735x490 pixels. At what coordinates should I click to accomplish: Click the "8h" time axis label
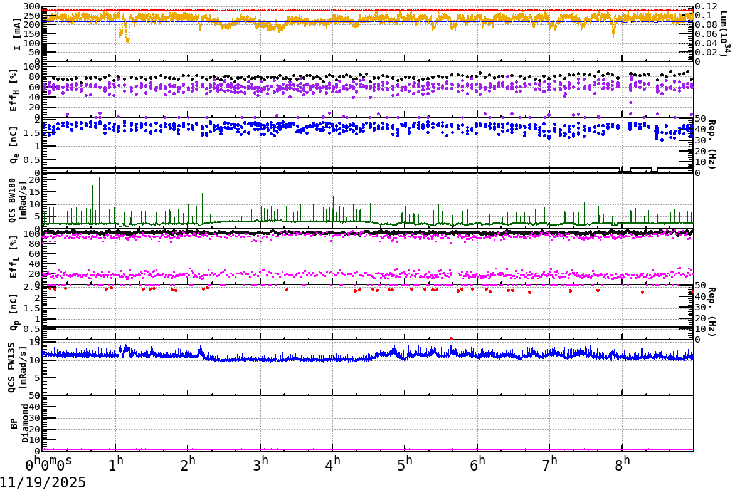point(623,464)
